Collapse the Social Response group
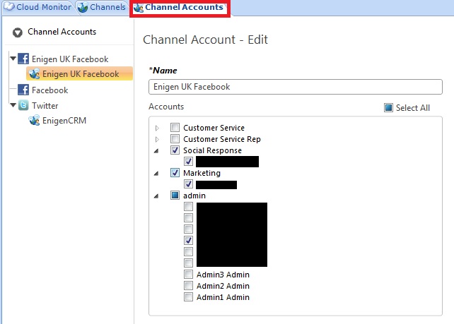 point(156,150)
